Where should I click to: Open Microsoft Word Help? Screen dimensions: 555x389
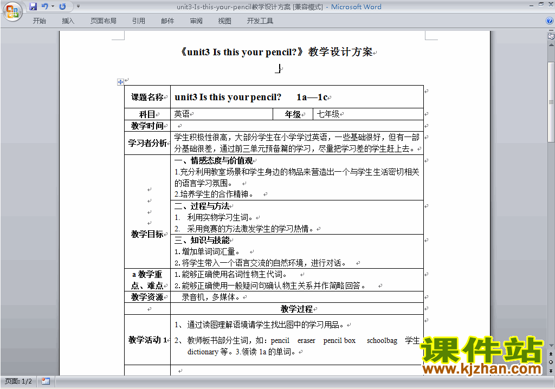tap(550, 21)
